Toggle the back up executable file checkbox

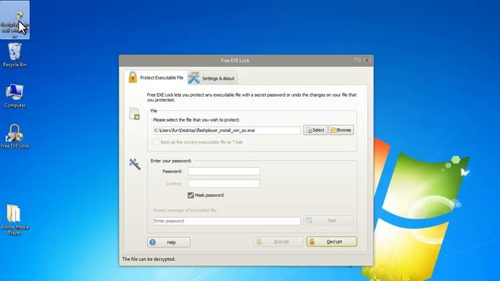(156, 142)
